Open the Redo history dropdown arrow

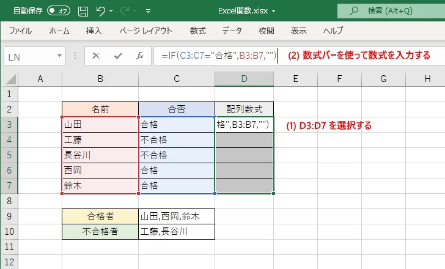135,11
